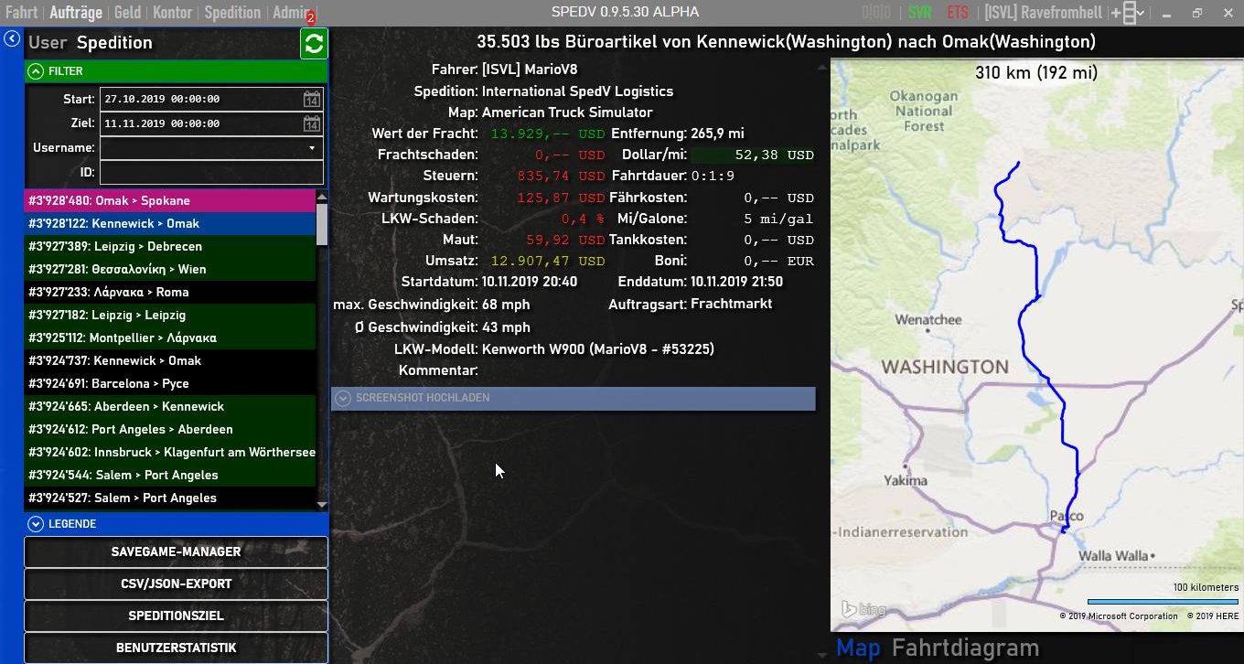Viewport: 1244px width, 664px height.
Task: Open the Spedition menu
Action: point(232,12)
